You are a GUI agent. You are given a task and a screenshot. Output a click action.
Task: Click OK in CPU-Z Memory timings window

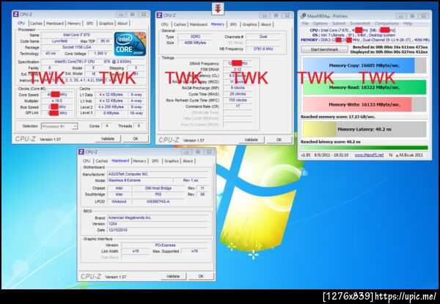[279, 140]
